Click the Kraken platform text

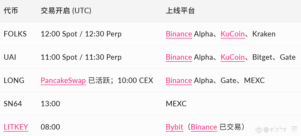[264, 34]
